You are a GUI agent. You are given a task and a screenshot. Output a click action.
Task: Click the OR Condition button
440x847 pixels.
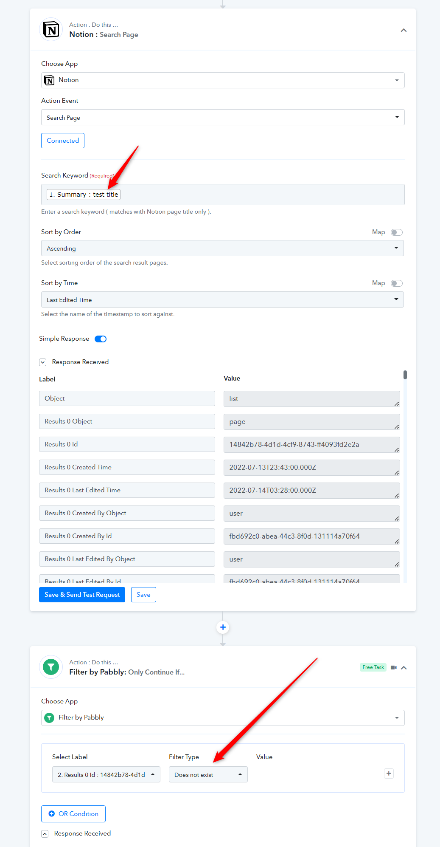(73, 814)
